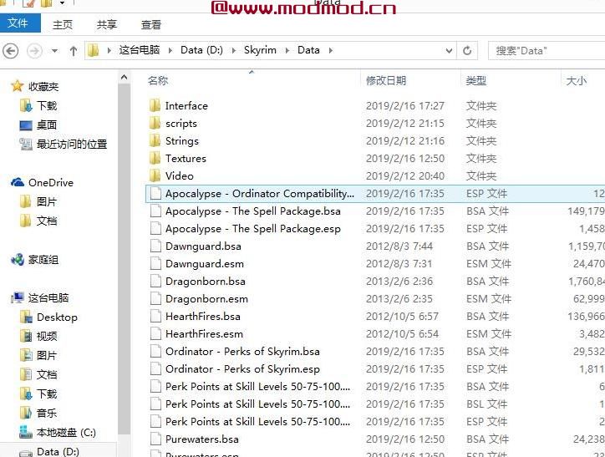Select 这台电脑 in navigation tree
The width and height of the screenshot is (605, 457).
(x=48, y=297)
